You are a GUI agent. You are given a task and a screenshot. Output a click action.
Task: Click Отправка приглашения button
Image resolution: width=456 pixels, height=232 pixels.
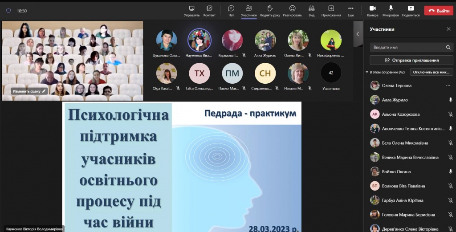pyautogui.click(x=411, y=60)
